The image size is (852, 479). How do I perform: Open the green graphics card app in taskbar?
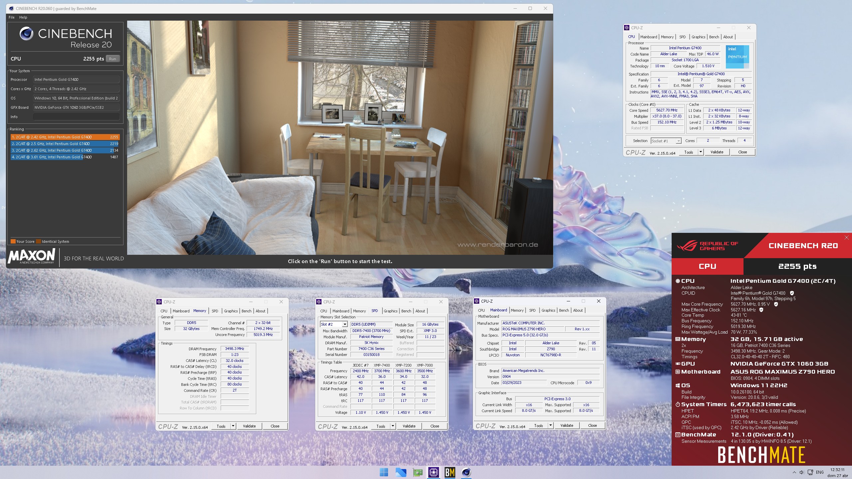pyautogui.click(x=417, y=472)
